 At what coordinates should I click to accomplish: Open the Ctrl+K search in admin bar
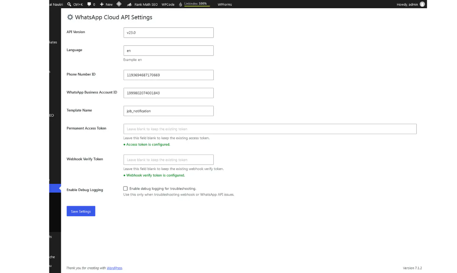point(75,4)
